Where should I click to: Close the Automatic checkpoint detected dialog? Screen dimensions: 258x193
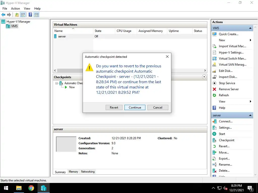pos(167,57)
